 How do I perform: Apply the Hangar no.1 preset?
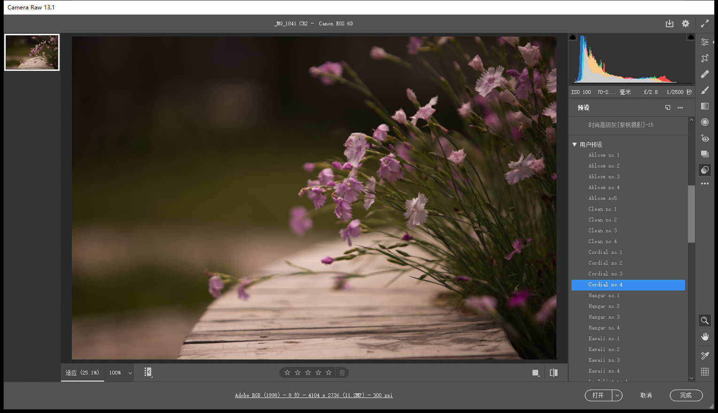coord(604,296)
